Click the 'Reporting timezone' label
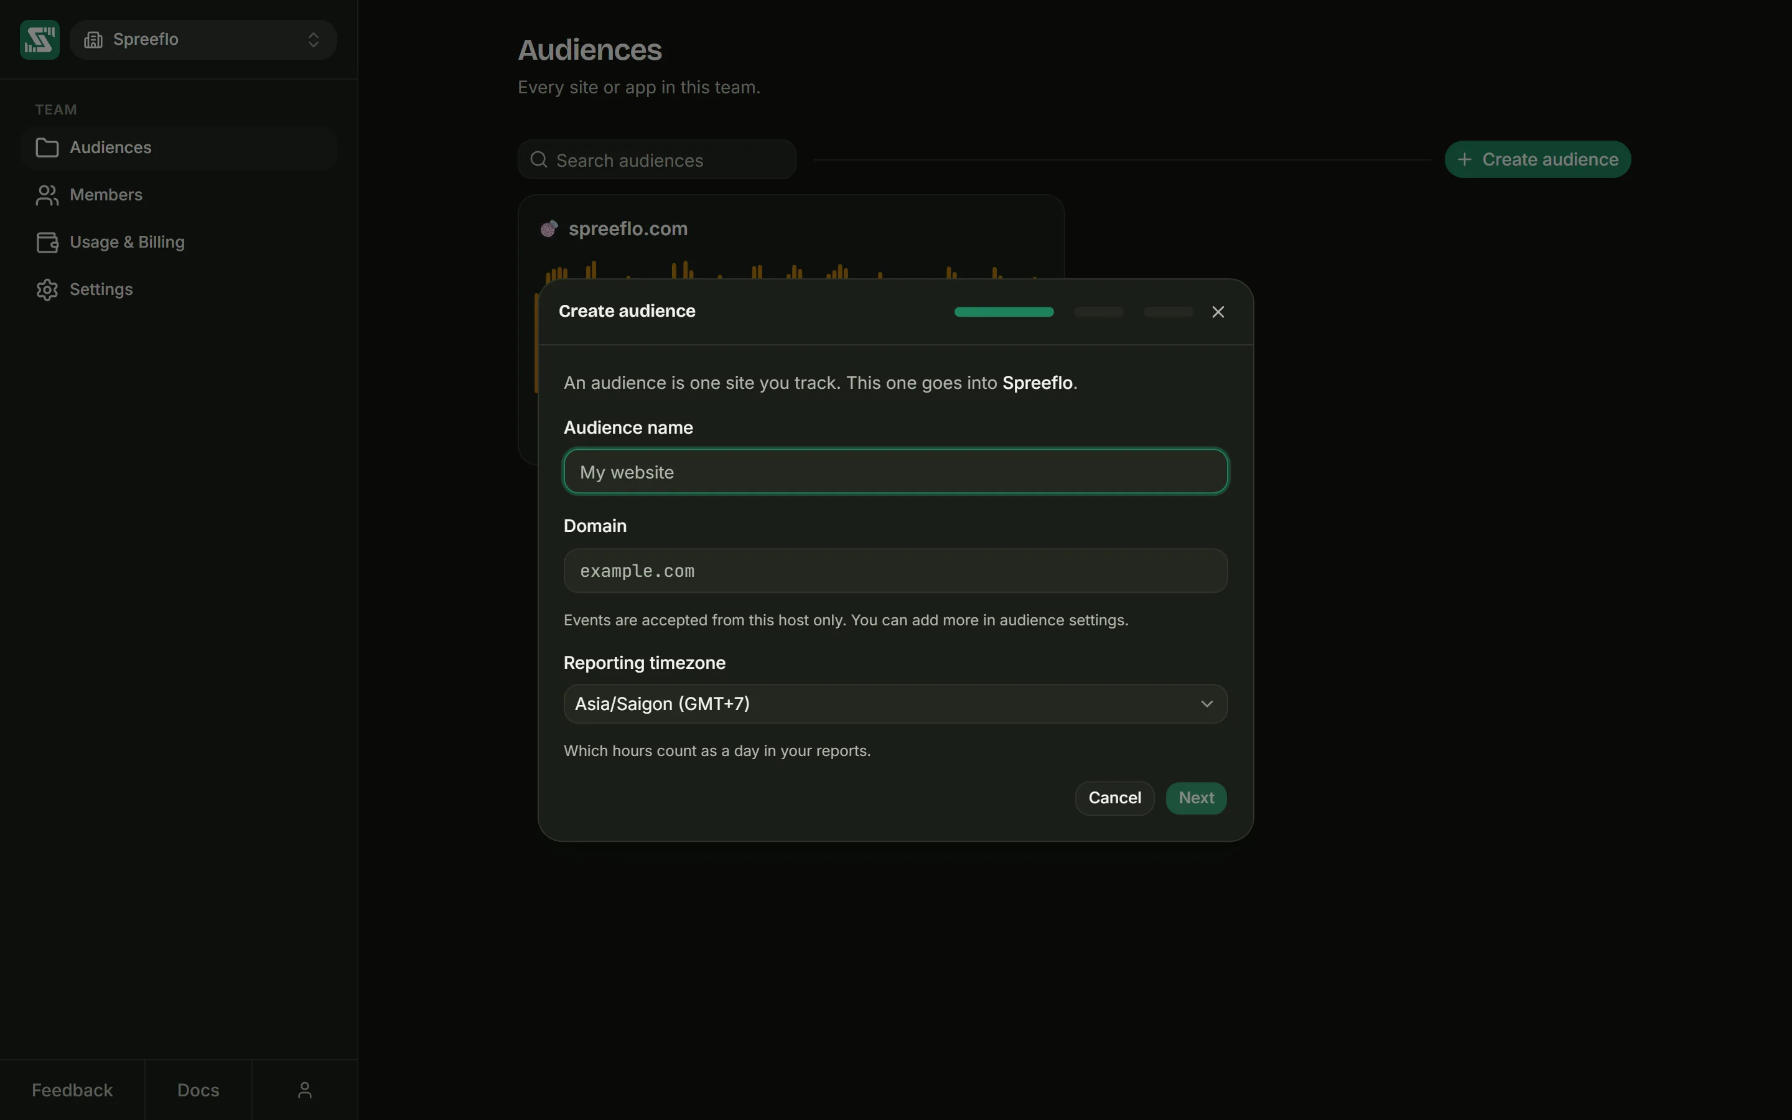1792x1120 pixels. (x=644, y=662)
